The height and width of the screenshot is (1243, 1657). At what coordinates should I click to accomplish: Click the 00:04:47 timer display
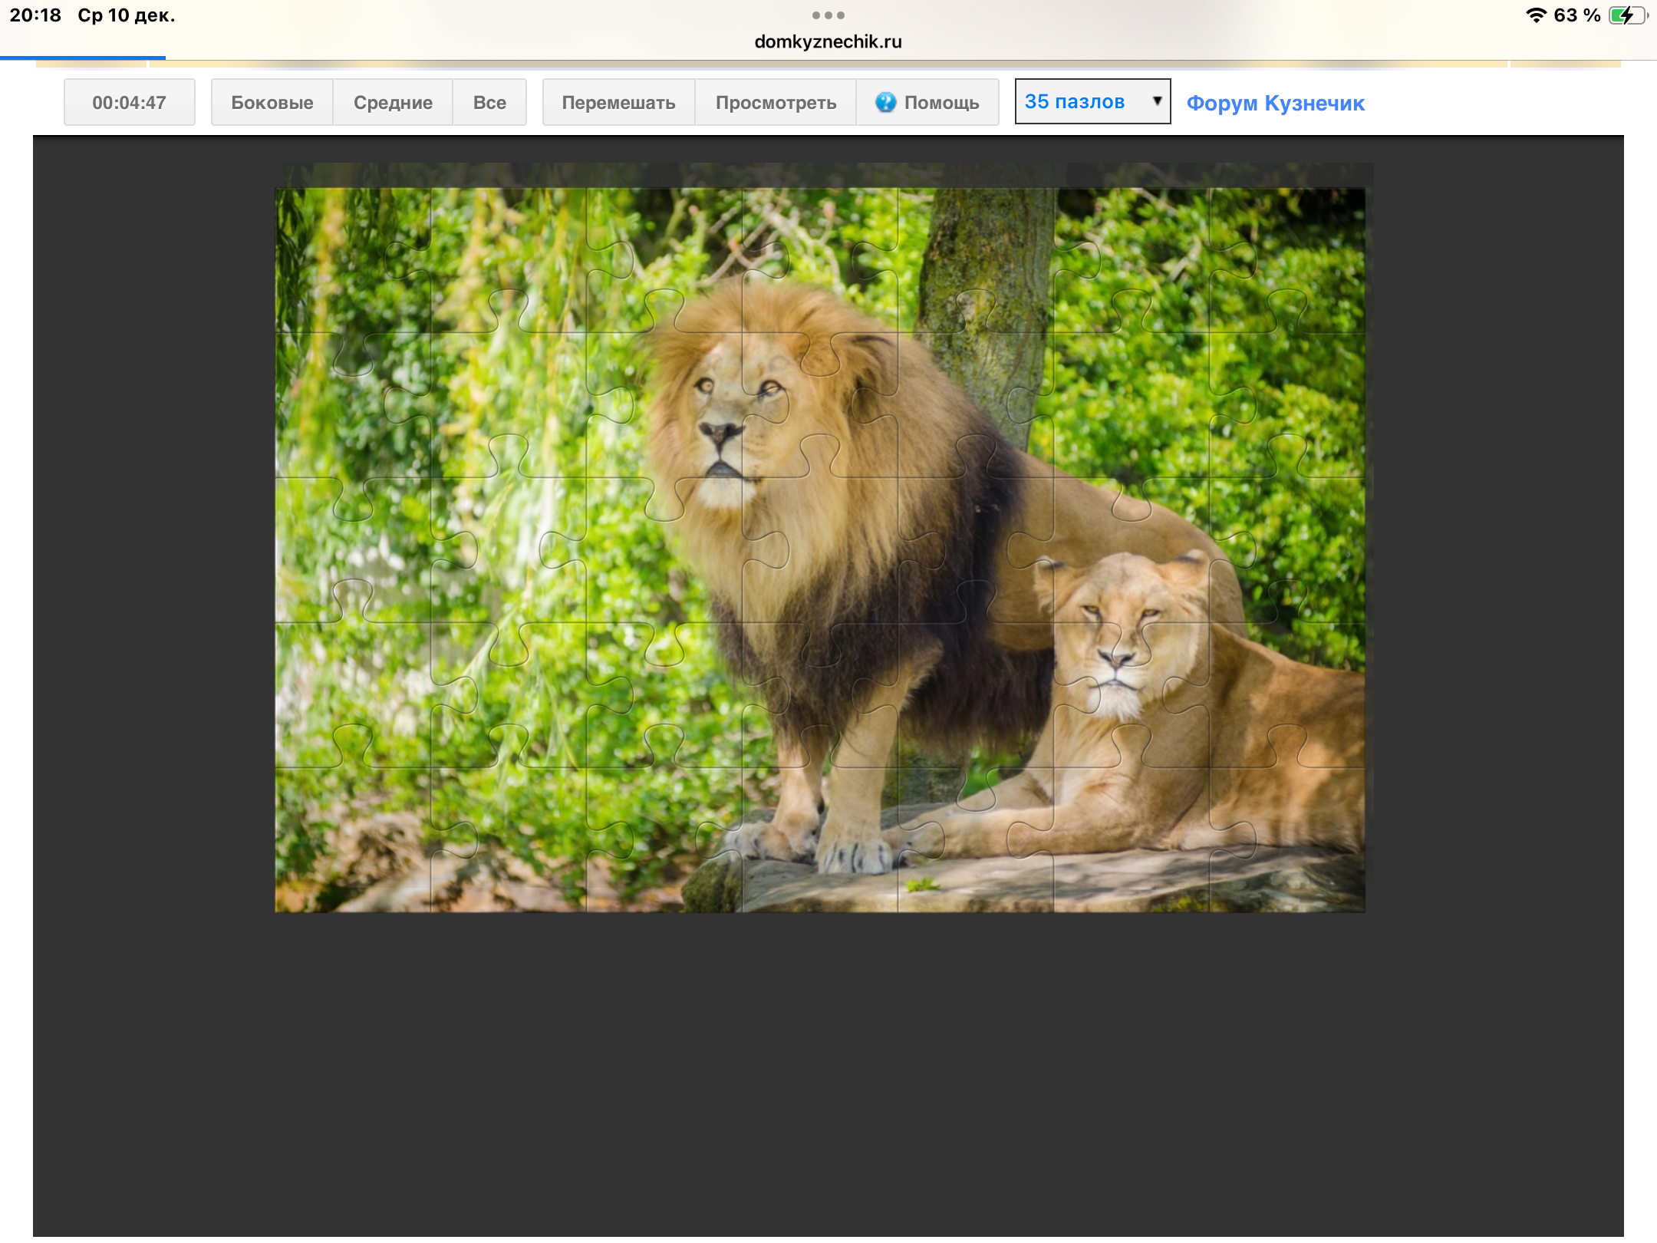(x=129, y=102)
